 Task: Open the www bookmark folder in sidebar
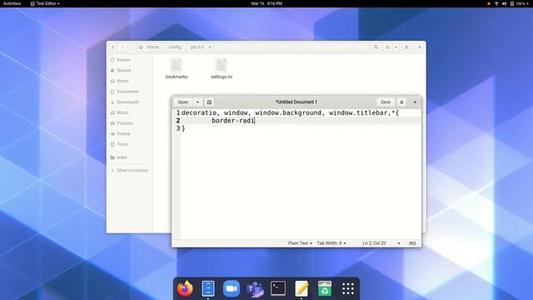pos(130,157)
